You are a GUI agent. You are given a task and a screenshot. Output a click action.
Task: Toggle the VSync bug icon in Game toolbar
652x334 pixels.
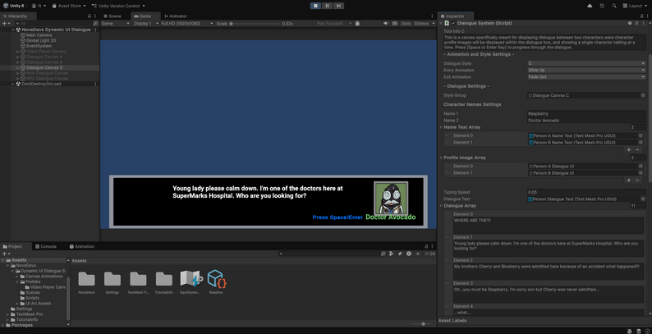pos(357,24)
